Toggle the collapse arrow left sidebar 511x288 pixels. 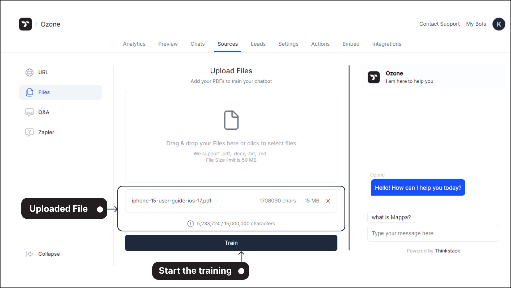pyautogui.click(x=30, y=253)
